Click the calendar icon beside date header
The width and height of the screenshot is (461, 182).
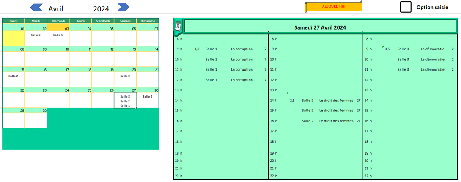point(178,27)
